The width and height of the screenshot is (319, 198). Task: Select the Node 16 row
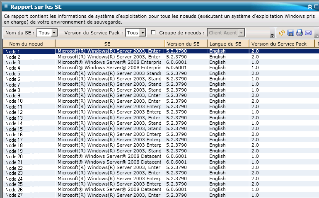pyautogui.click(x=161, y=134)
